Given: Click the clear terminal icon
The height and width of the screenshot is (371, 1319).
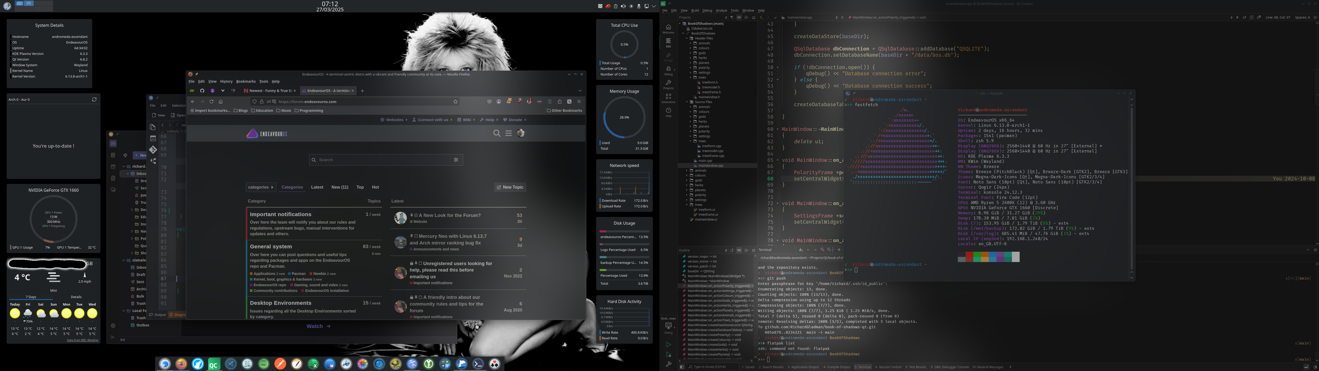Looking at the screenshot, I should coord(801,250).
